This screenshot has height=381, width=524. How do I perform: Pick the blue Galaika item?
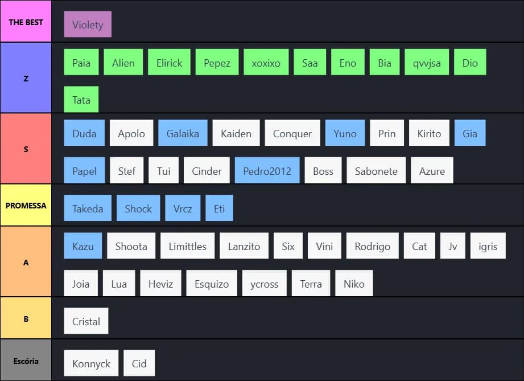(183, 133)
